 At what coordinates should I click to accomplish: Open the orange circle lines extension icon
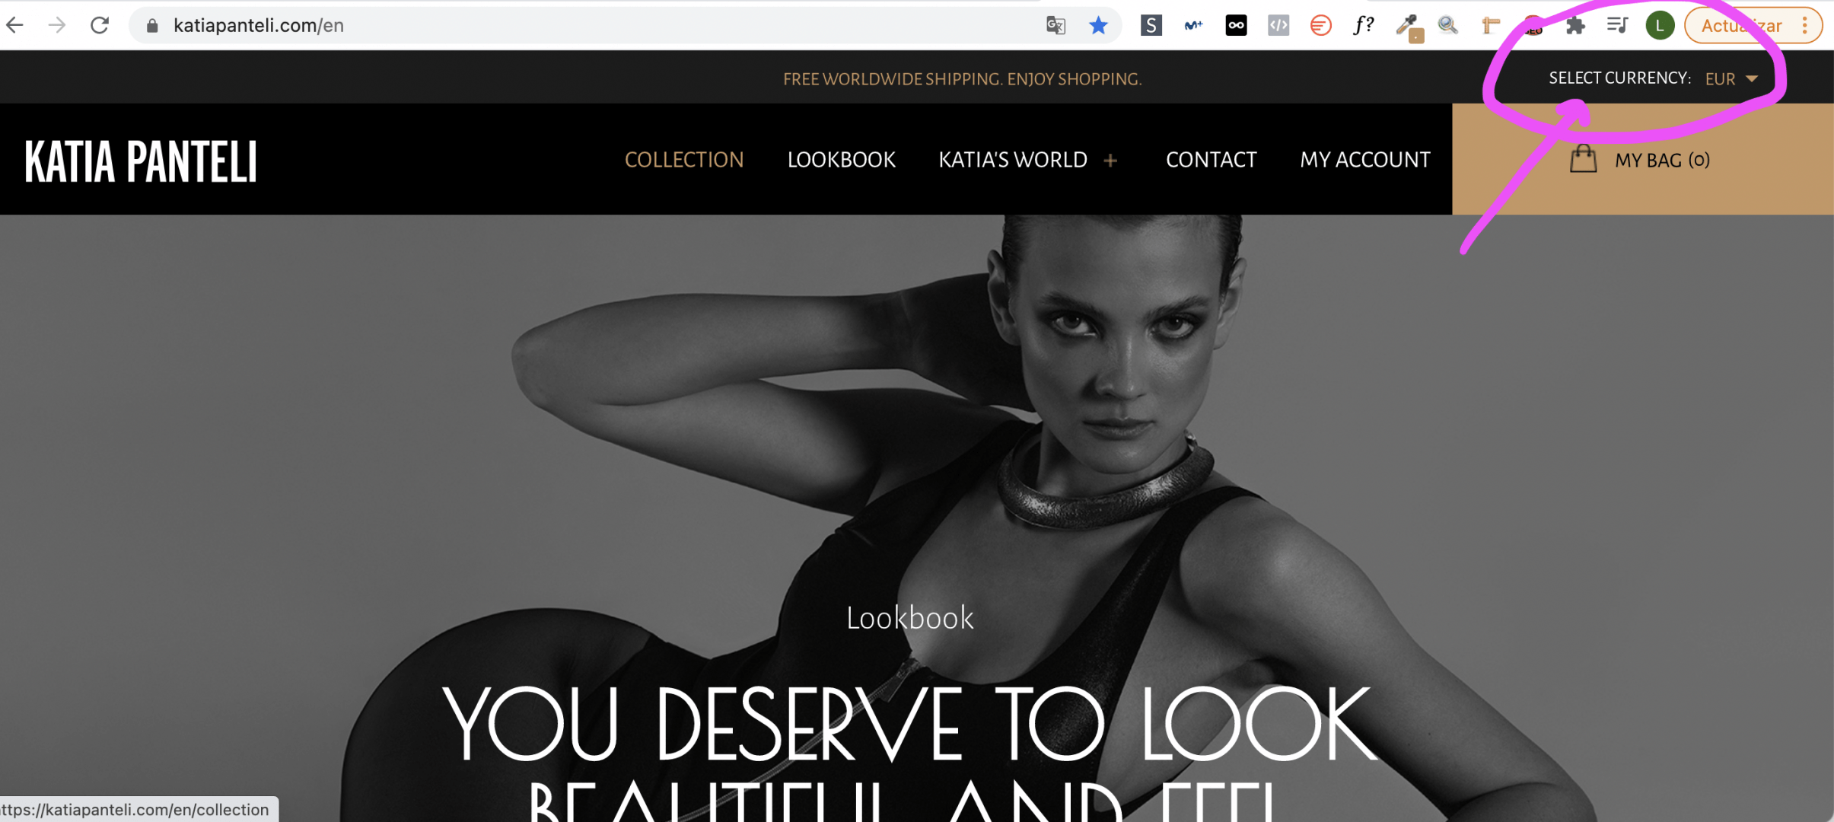[1321, 25]
